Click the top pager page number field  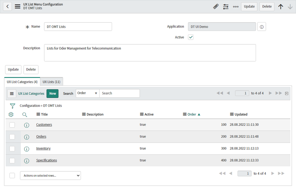coord(242,93)
